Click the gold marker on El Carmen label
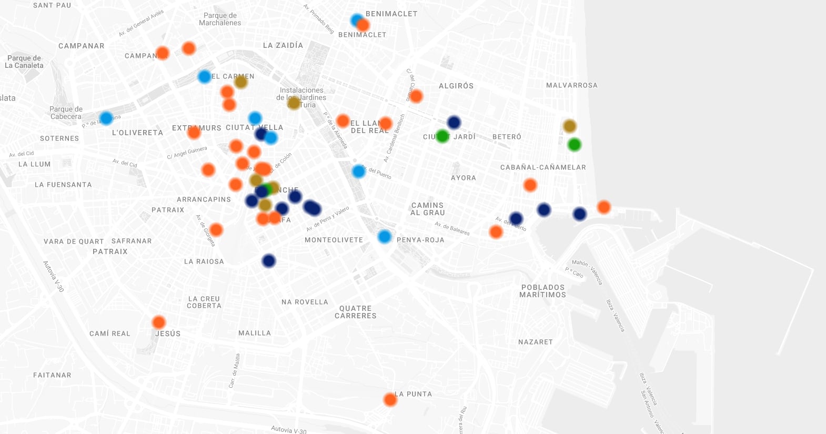826x434 pixels. [x=241, y=82]
